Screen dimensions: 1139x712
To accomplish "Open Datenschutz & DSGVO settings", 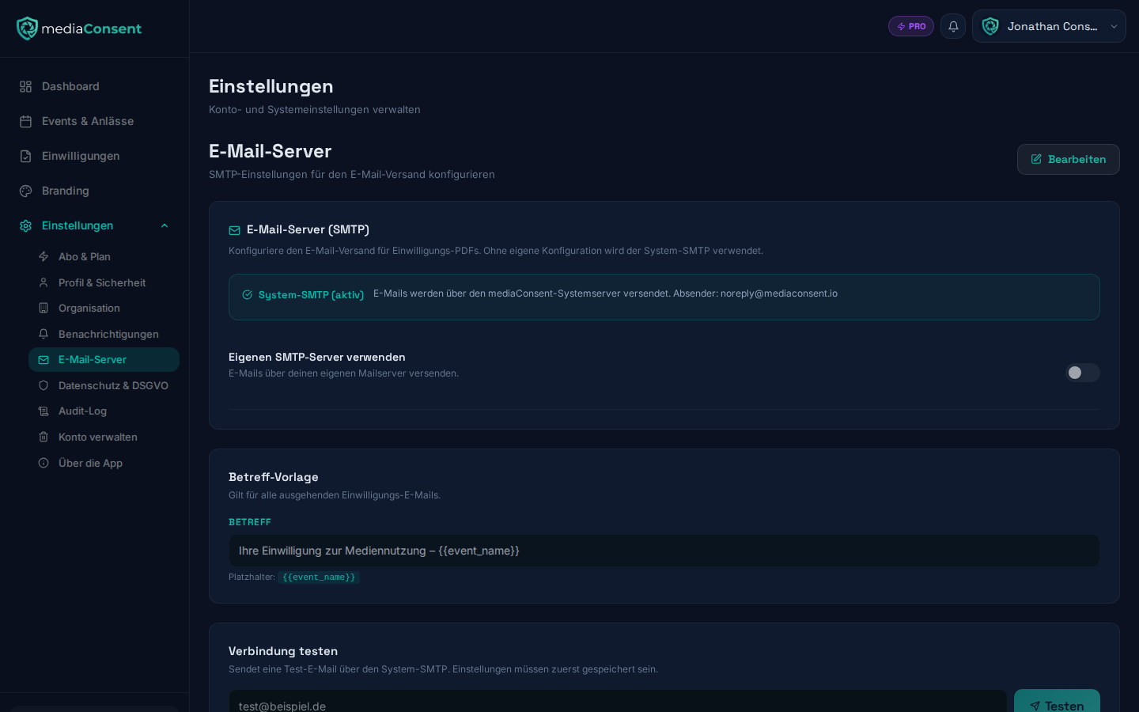I will (104, 385).
